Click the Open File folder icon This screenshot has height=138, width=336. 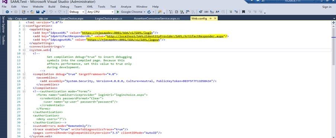point(33,12)
